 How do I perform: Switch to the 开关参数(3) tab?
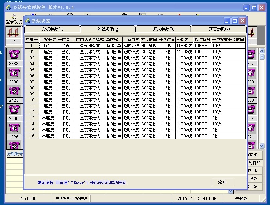point(163,29)
